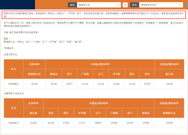Click 深圳北 header in G6048/5 table
Screen dimensions: 188x135
(54, 74)
